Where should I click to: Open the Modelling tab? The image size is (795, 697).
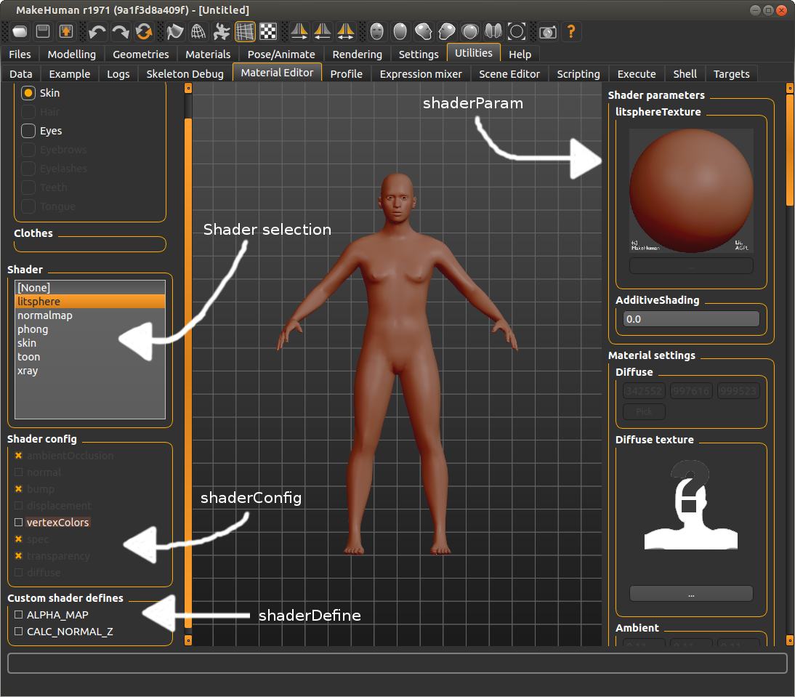[71, 55]
